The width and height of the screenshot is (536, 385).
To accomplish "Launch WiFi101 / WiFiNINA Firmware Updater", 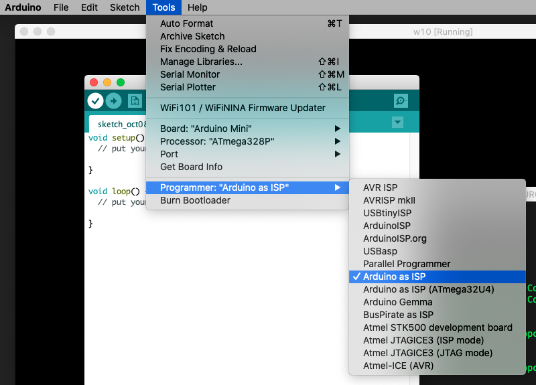I will pos(247,108).
